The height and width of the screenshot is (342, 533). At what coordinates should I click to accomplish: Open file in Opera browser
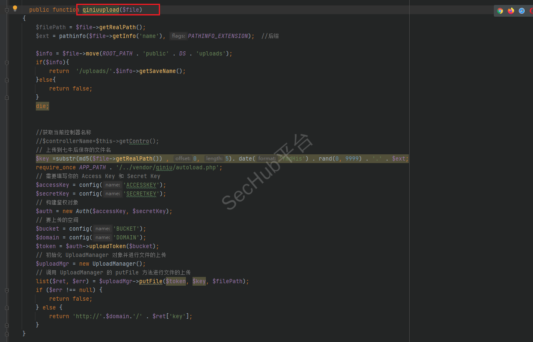531,11
